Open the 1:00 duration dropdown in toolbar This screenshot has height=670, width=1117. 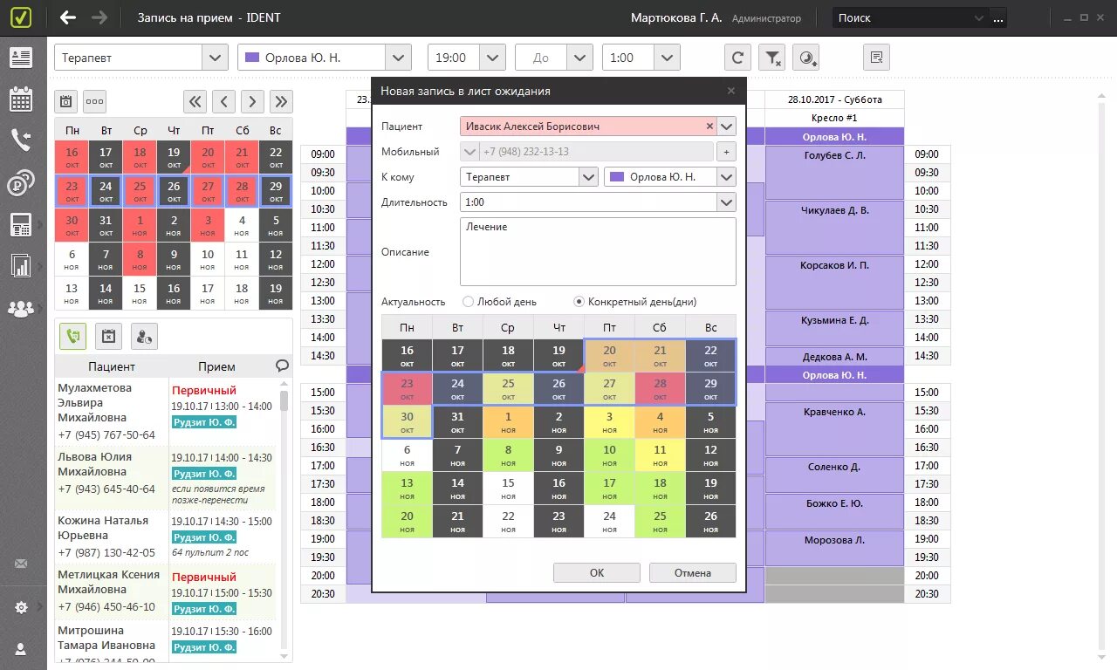[x=668, y=58]
